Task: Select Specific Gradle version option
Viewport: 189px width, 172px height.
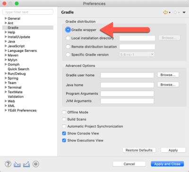Action: tap(68, 55)
